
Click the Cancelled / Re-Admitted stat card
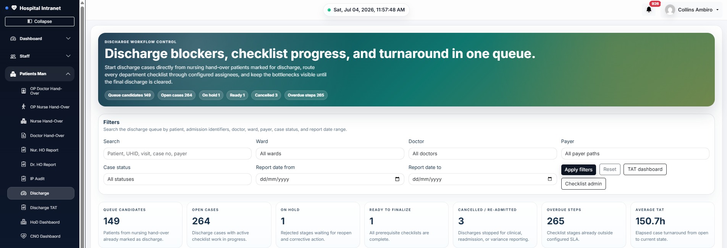point(495,225)
